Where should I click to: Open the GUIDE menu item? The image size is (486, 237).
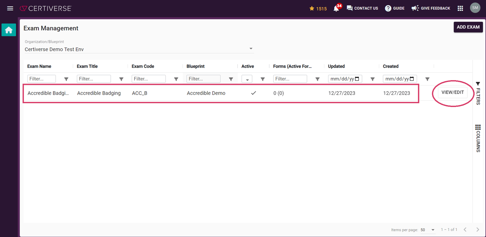395,8
